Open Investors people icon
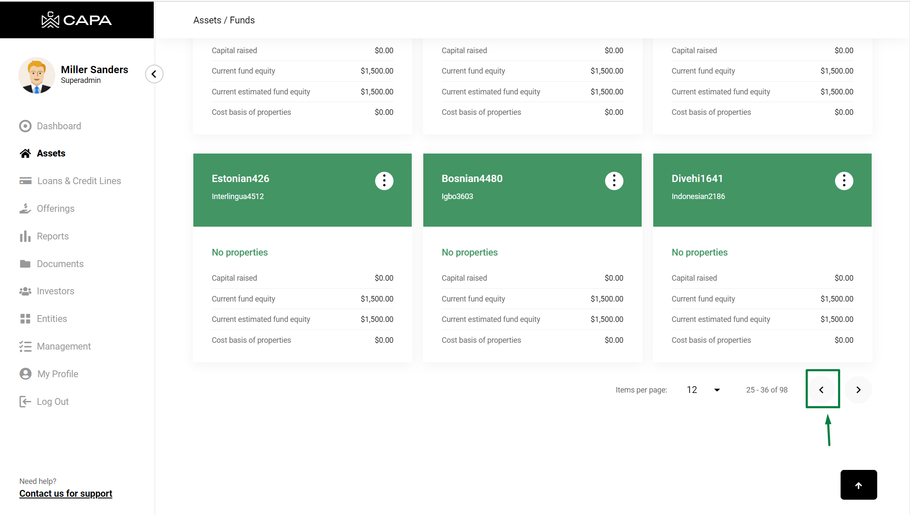 [25, 291]
